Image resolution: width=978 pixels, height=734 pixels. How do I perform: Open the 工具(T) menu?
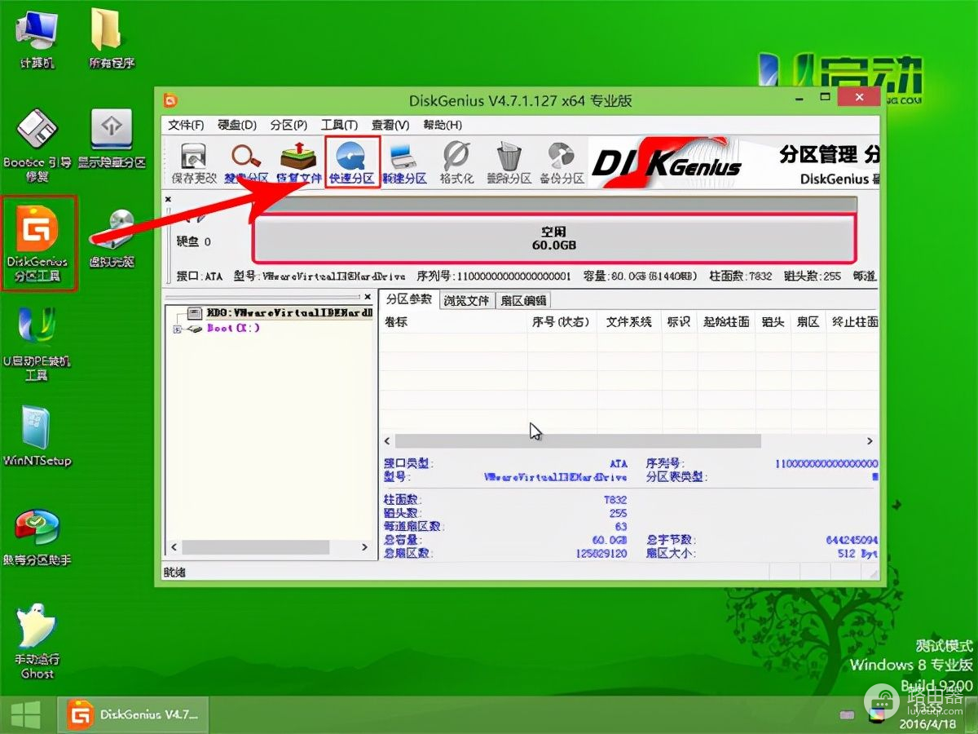(x=339, y=125)
